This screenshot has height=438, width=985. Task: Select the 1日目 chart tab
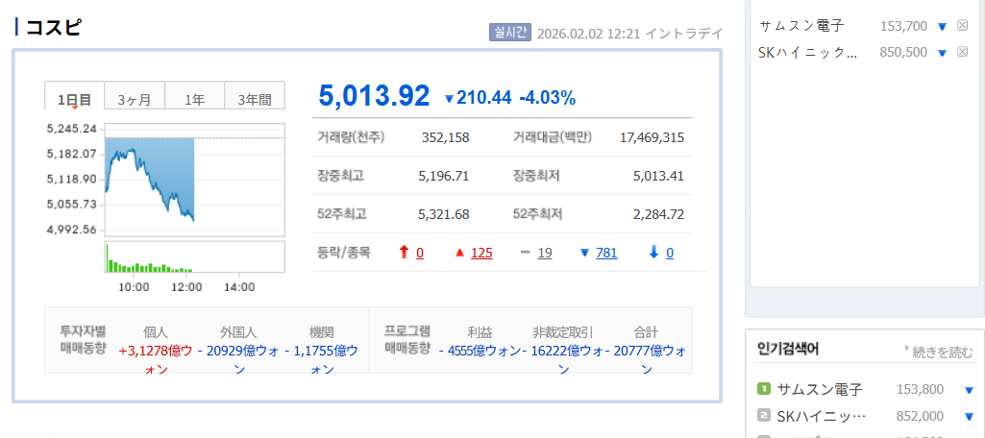pos(74,99)
